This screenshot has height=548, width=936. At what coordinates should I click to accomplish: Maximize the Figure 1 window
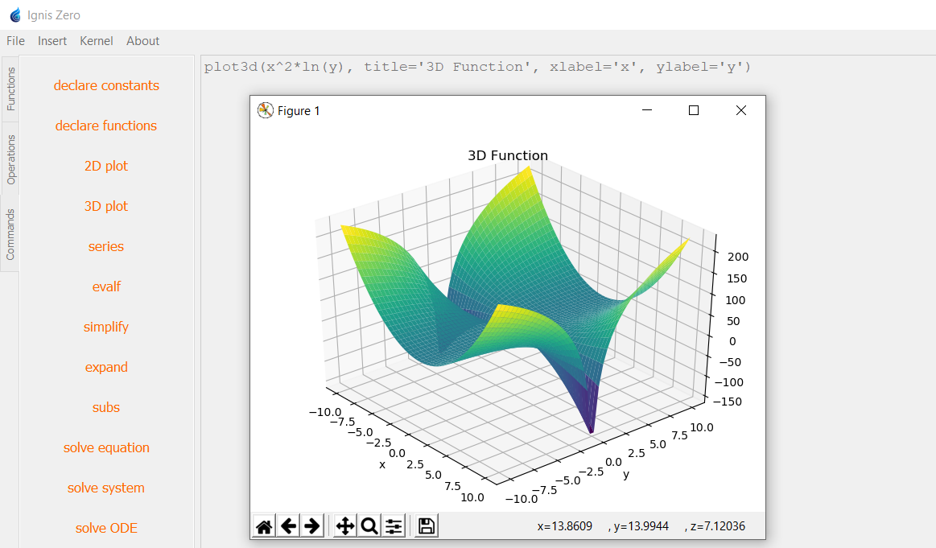click(x=694, y=111)
